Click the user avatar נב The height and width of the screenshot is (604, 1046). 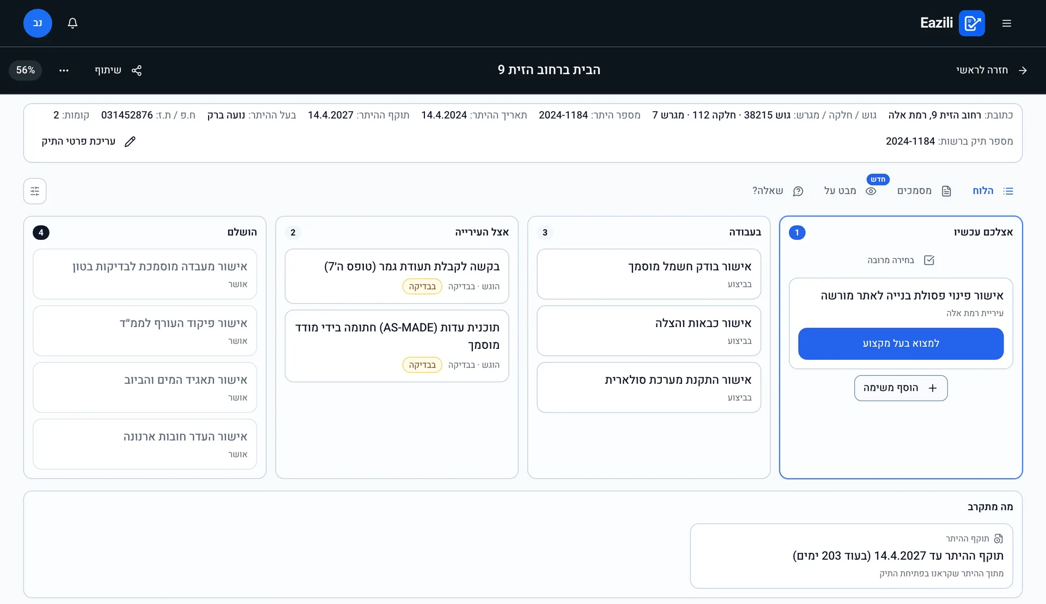(x=38, y=23)
